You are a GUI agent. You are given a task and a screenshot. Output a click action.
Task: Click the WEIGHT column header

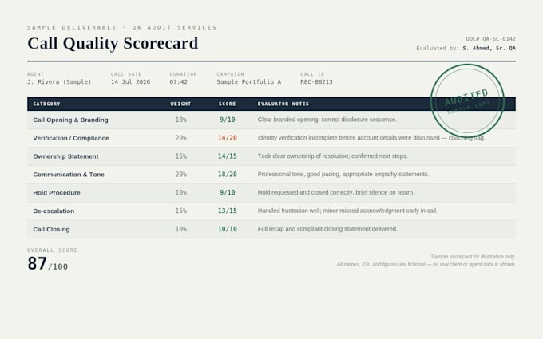coord(180,104)
